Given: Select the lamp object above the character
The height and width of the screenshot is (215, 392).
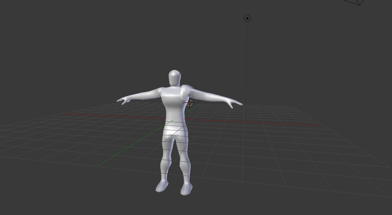Looking at the screenshot, I should pyautogui.click(x=247, y=18).
